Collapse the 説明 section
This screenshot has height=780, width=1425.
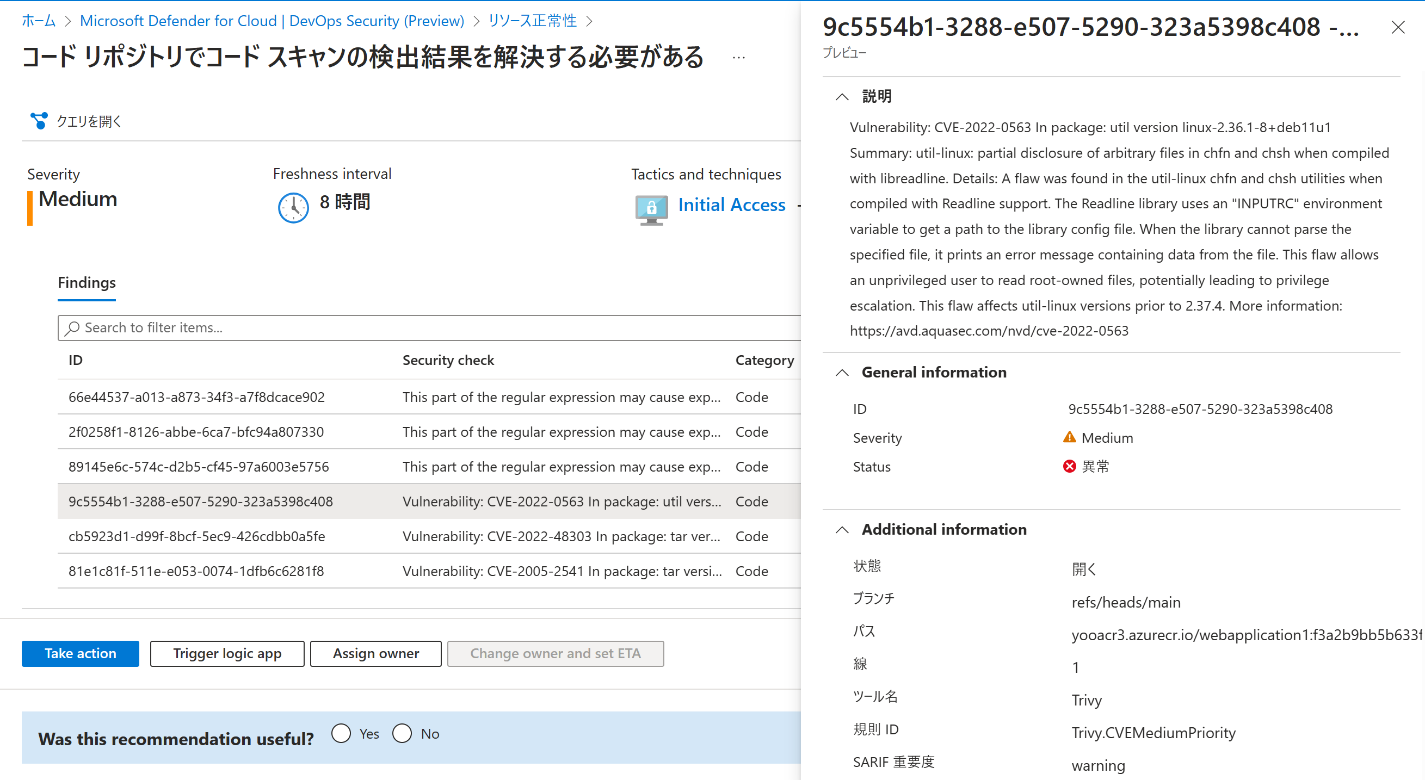pyautogui.click(x=842, y=96)
